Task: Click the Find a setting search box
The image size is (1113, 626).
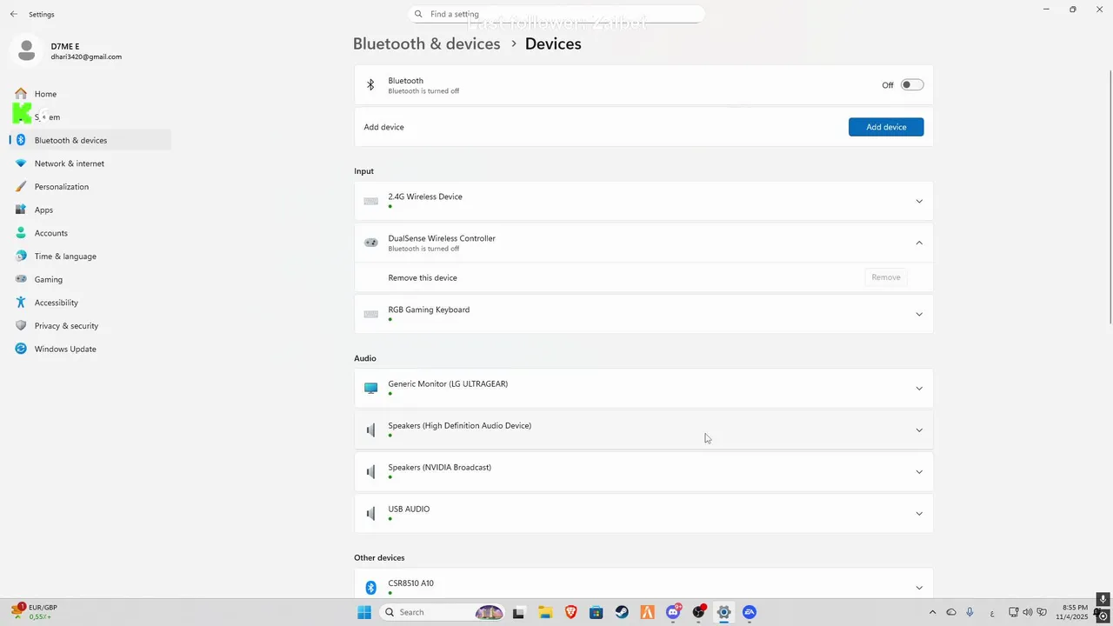Action: [556, 14]
